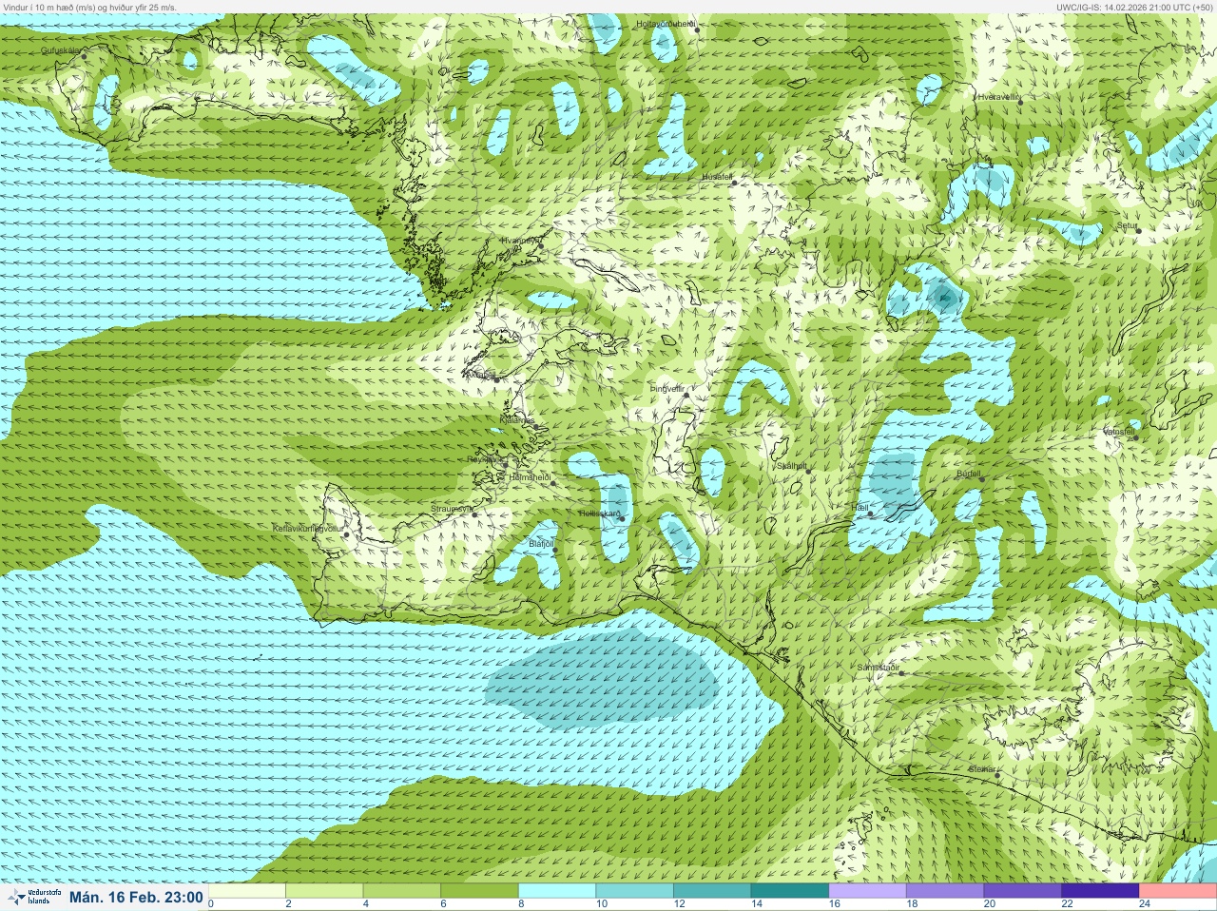Click the Holtavörðuheiði station marker

point(697,29)
